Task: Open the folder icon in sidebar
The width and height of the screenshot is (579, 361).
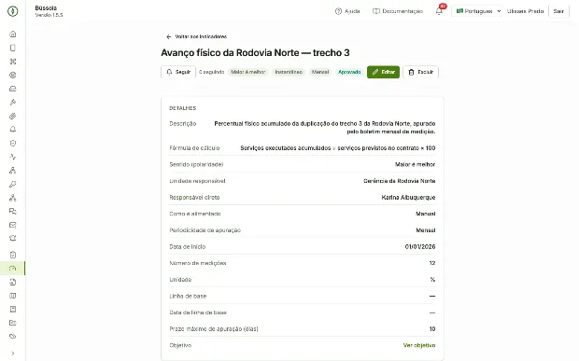Action: (12, 323)
